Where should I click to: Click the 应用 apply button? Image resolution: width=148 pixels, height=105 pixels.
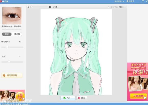coord(68,98)
